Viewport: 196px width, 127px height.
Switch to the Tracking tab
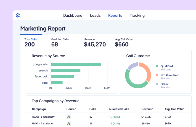pyautogui.click(x=137, y=15)
